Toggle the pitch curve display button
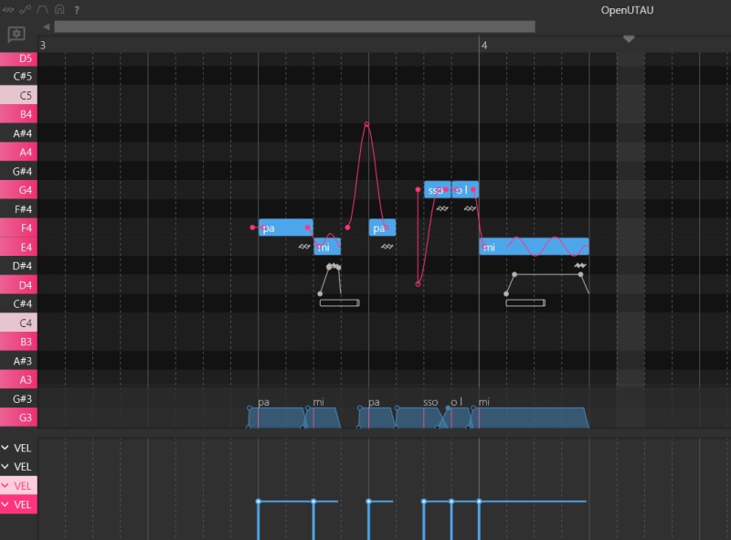The image size is (731, 540). coord(26,9)
